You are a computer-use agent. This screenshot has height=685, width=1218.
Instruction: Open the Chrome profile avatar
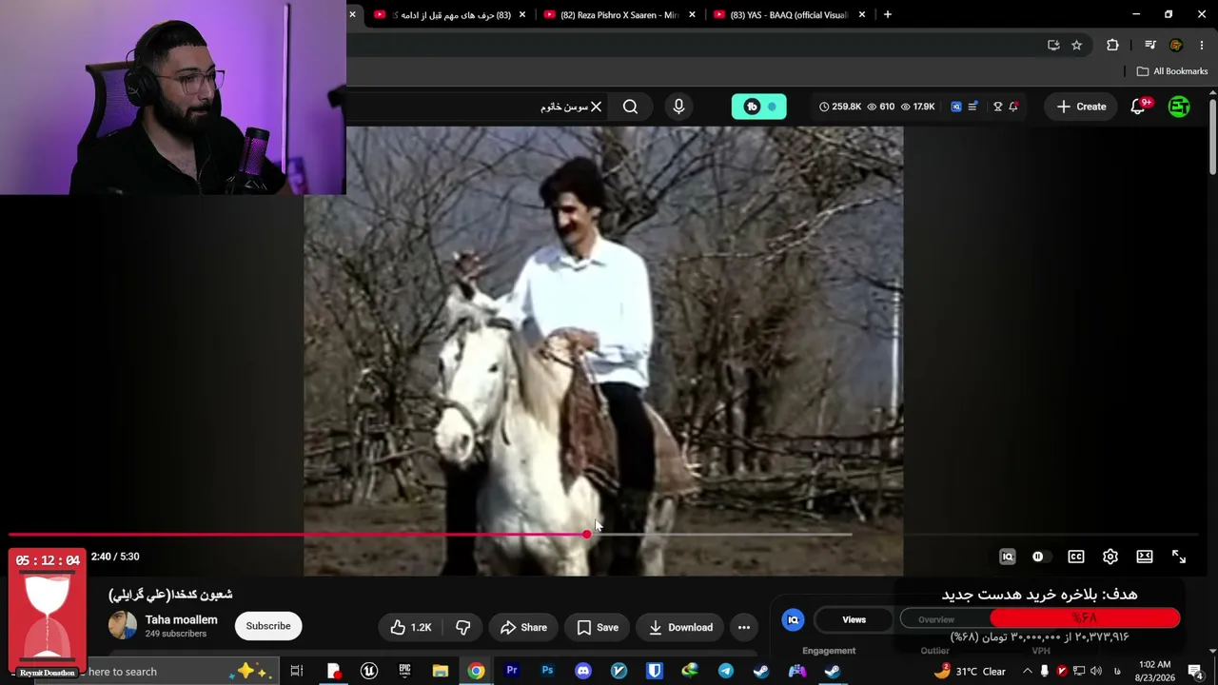[1176, 45]
